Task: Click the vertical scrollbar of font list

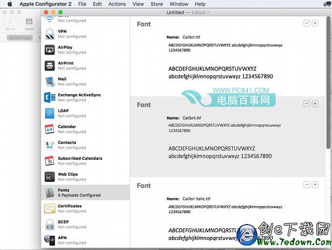Action: point(328,83)
